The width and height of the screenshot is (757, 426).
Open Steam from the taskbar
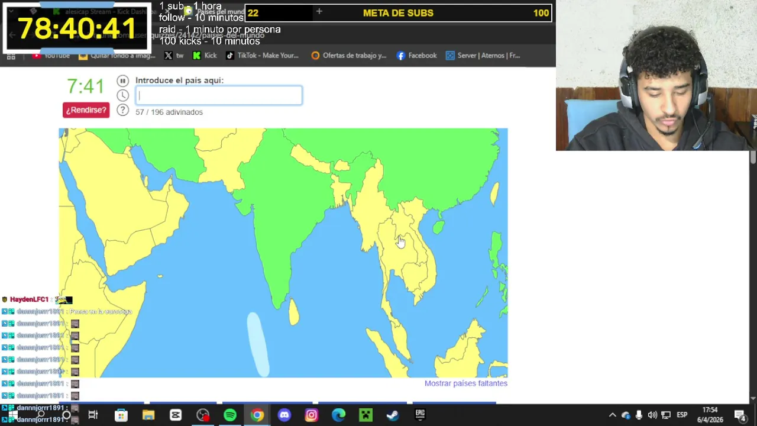(393, 415)
